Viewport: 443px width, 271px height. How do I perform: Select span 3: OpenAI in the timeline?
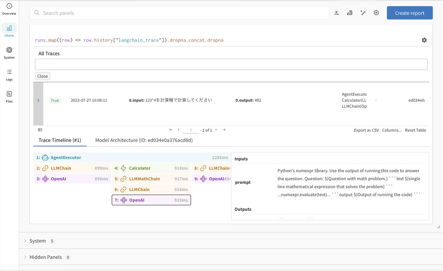72,179
